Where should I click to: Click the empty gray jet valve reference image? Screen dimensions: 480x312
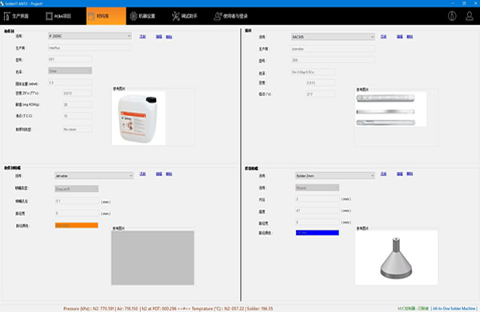[153, 258]
